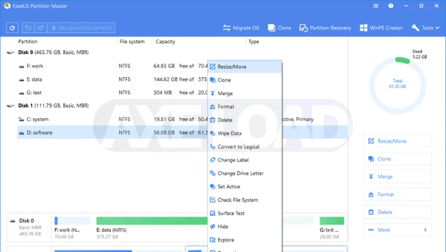Choose Check File System entry
Image resolution: width=446 pixels, height=252 pixels.
click(245, 200)
